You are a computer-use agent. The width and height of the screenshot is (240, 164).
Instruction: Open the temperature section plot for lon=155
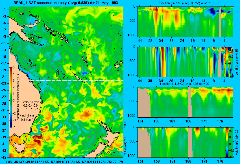[185, 21]
